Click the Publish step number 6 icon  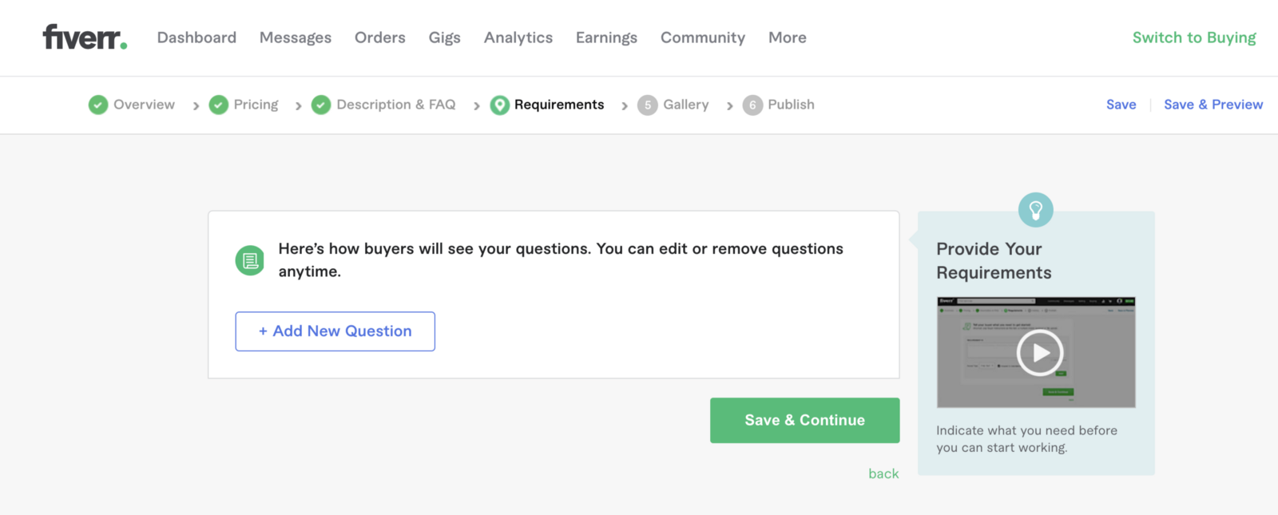pos(752,105)
